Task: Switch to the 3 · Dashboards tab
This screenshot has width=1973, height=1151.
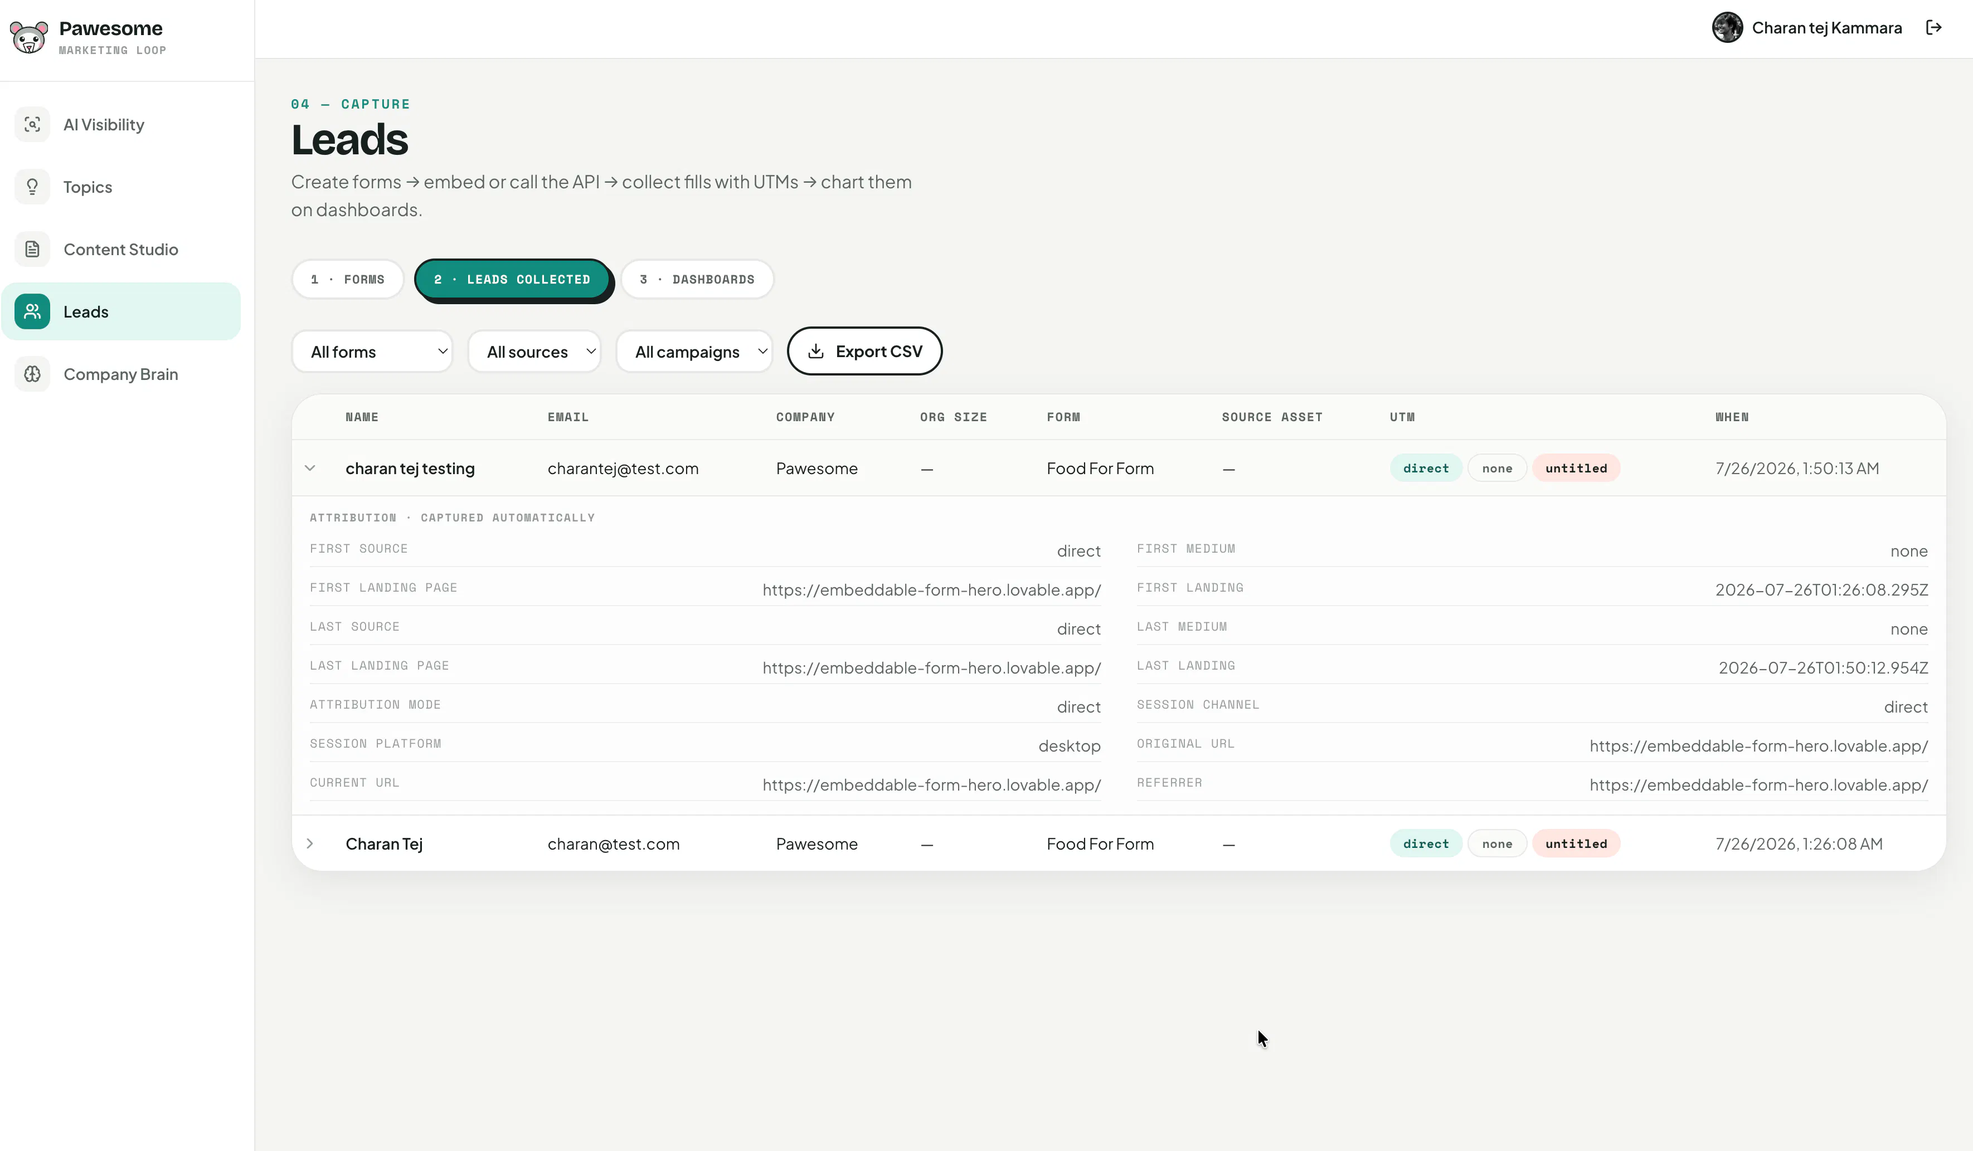Action: 697,279
